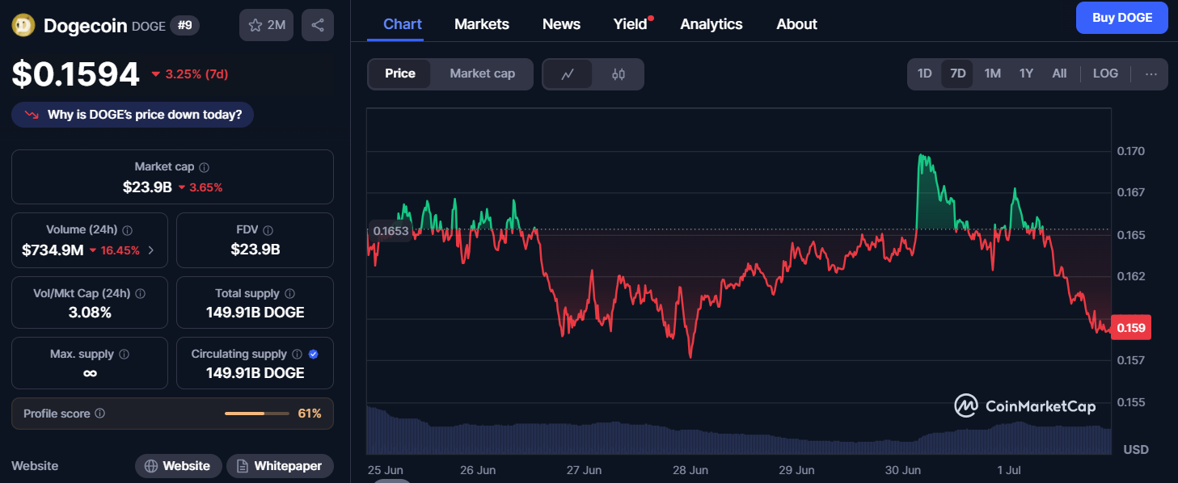Click Total supply info icon
Screen dimensions: 1178x483
(x=289, y=294)
